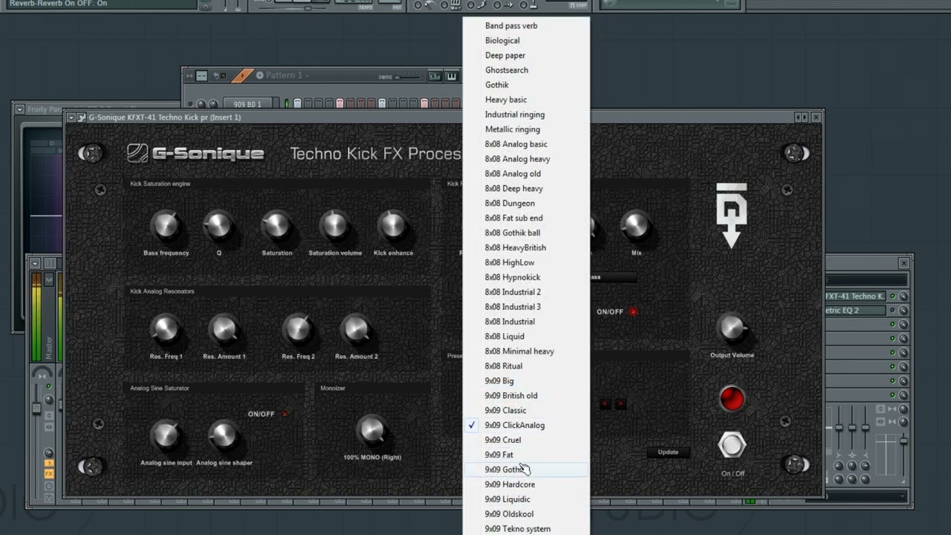Click the G-Sonique logo

(195, 153)
